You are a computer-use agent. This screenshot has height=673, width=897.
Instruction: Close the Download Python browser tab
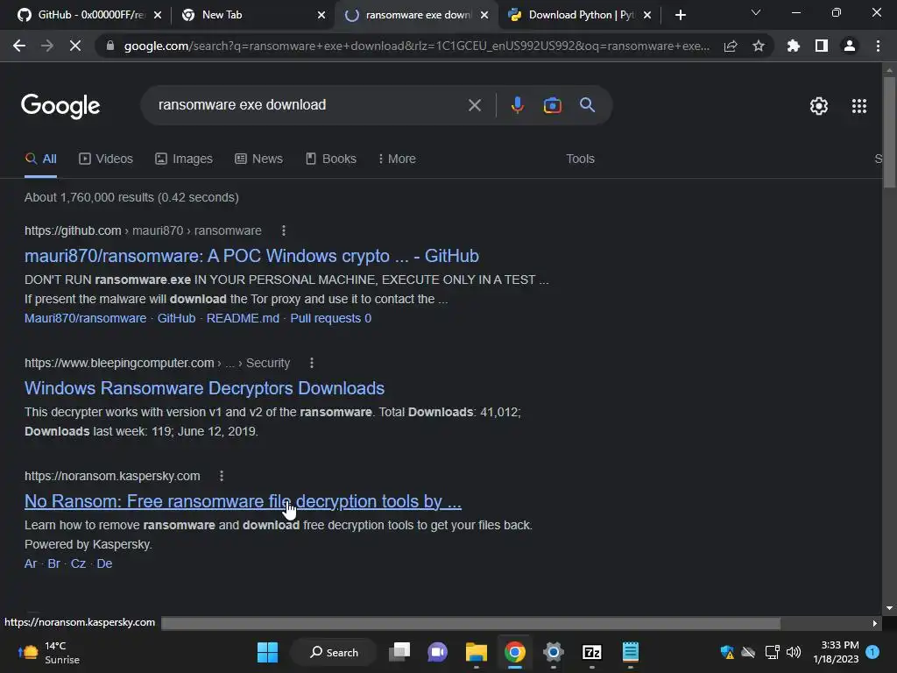(x=647, y=16)
